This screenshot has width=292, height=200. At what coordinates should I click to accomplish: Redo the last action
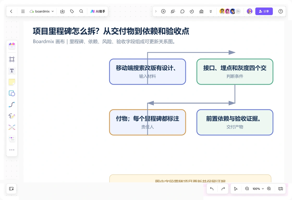click(x=223, y=189)
